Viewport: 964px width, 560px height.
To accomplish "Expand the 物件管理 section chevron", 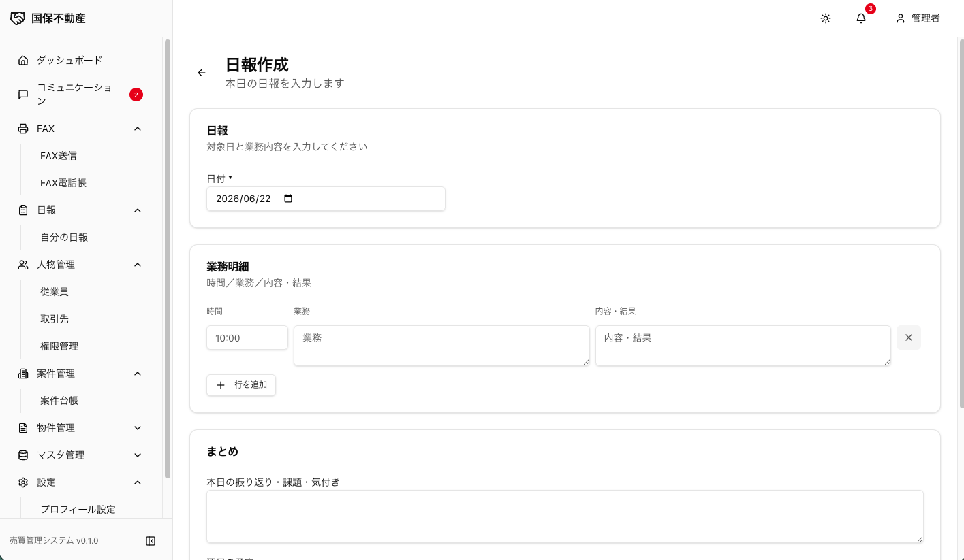I will click(138, 428).
